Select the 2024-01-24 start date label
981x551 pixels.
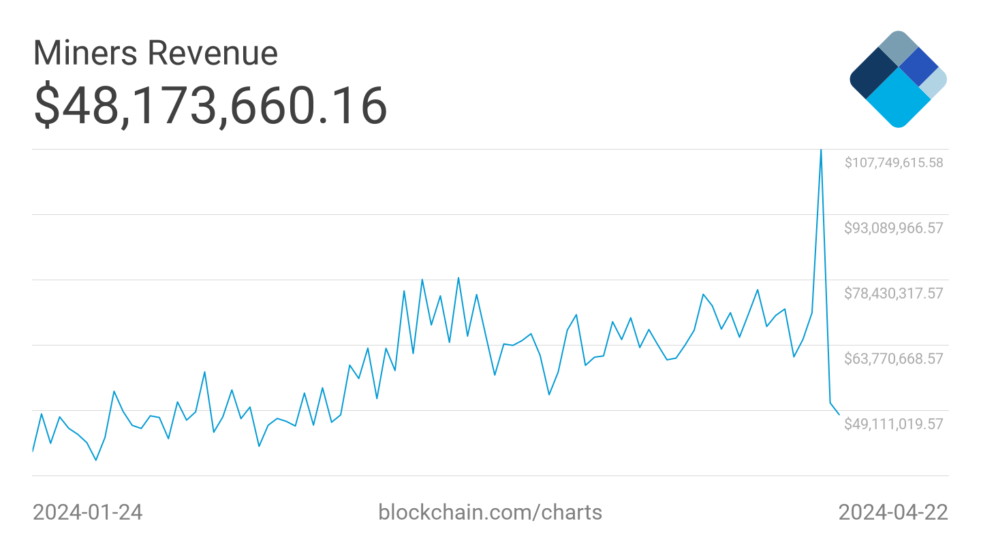pos(88,512)
